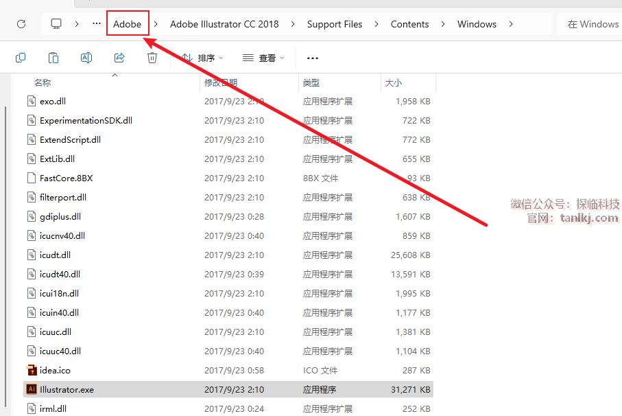Expand the chevron after Contents

(443, 24)
